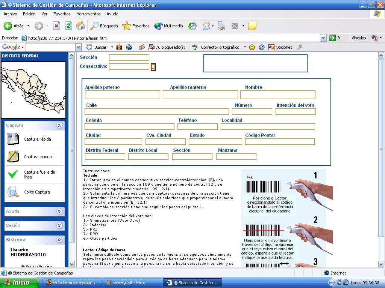Click the Inicio start button

19,282
